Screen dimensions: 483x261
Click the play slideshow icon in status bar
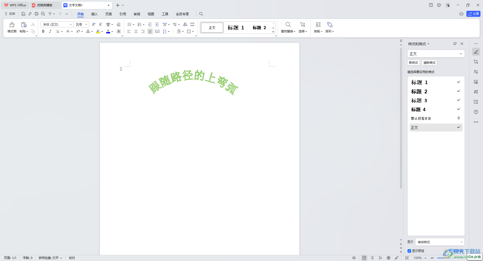[381, 258]
